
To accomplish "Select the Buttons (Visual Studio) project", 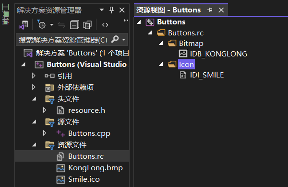I will click(x=86, y=65).
